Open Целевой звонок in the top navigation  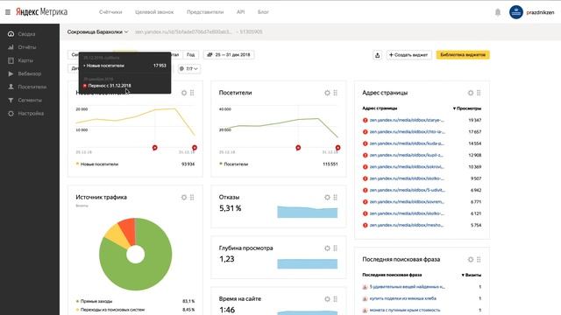click(154, 12)
